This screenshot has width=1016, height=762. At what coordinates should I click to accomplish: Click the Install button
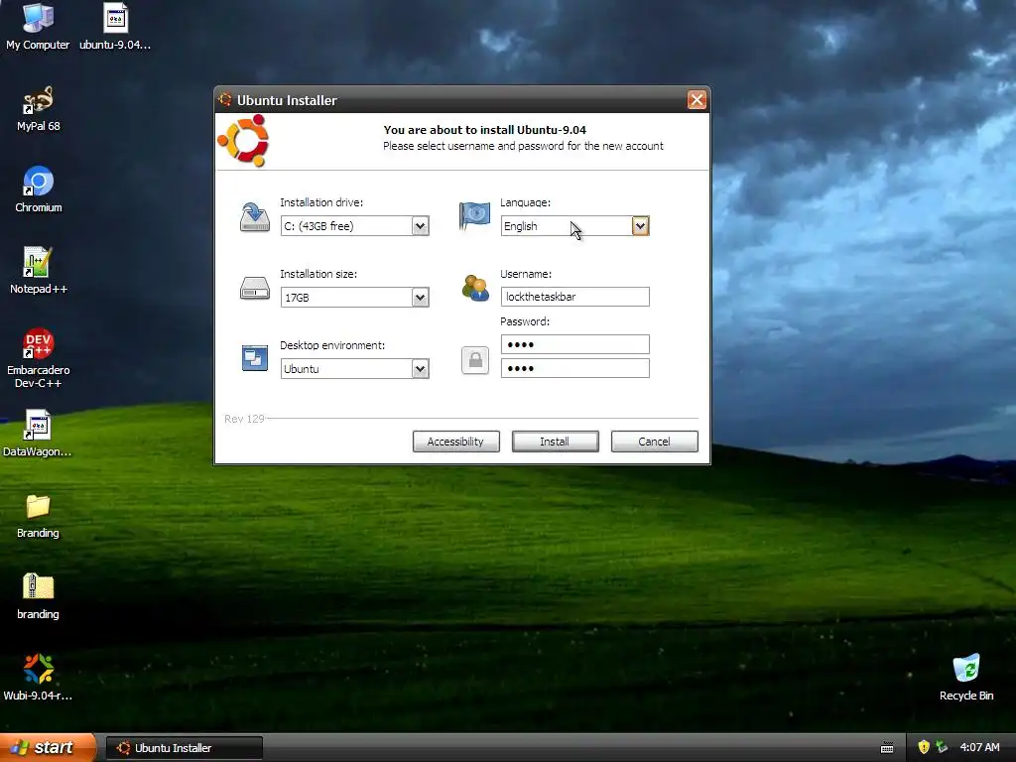click(x=556, y=442)
